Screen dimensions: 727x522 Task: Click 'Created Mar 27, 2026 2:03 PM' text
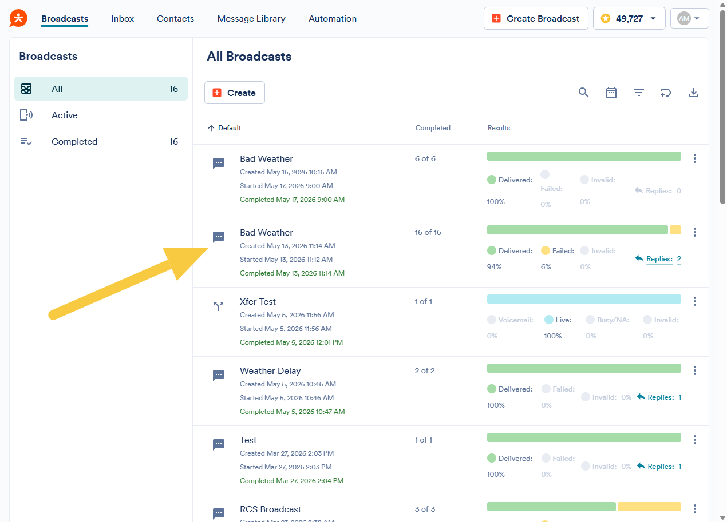(287, 453)
